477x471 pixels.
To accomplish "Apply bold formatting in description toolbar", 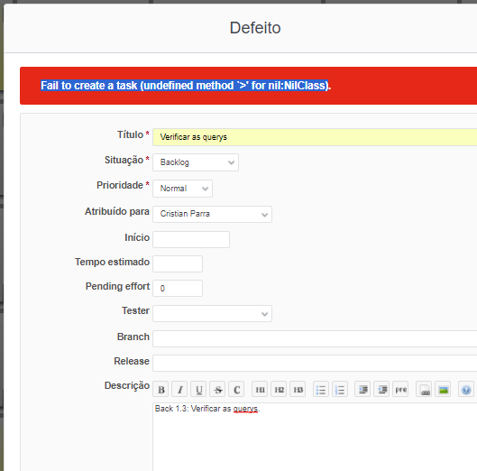I will (x=161, y=389).
